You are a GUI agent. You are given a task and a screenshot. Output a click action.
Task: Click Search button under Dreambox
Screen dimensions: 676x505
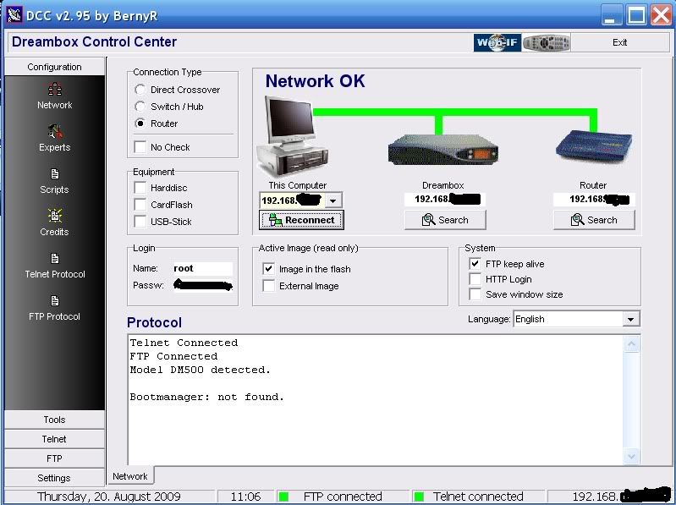point(445,220)
